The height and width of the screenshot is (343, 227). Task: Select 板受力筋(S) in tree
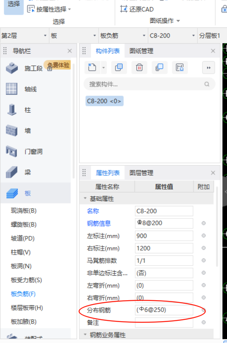tap(26, 280)
